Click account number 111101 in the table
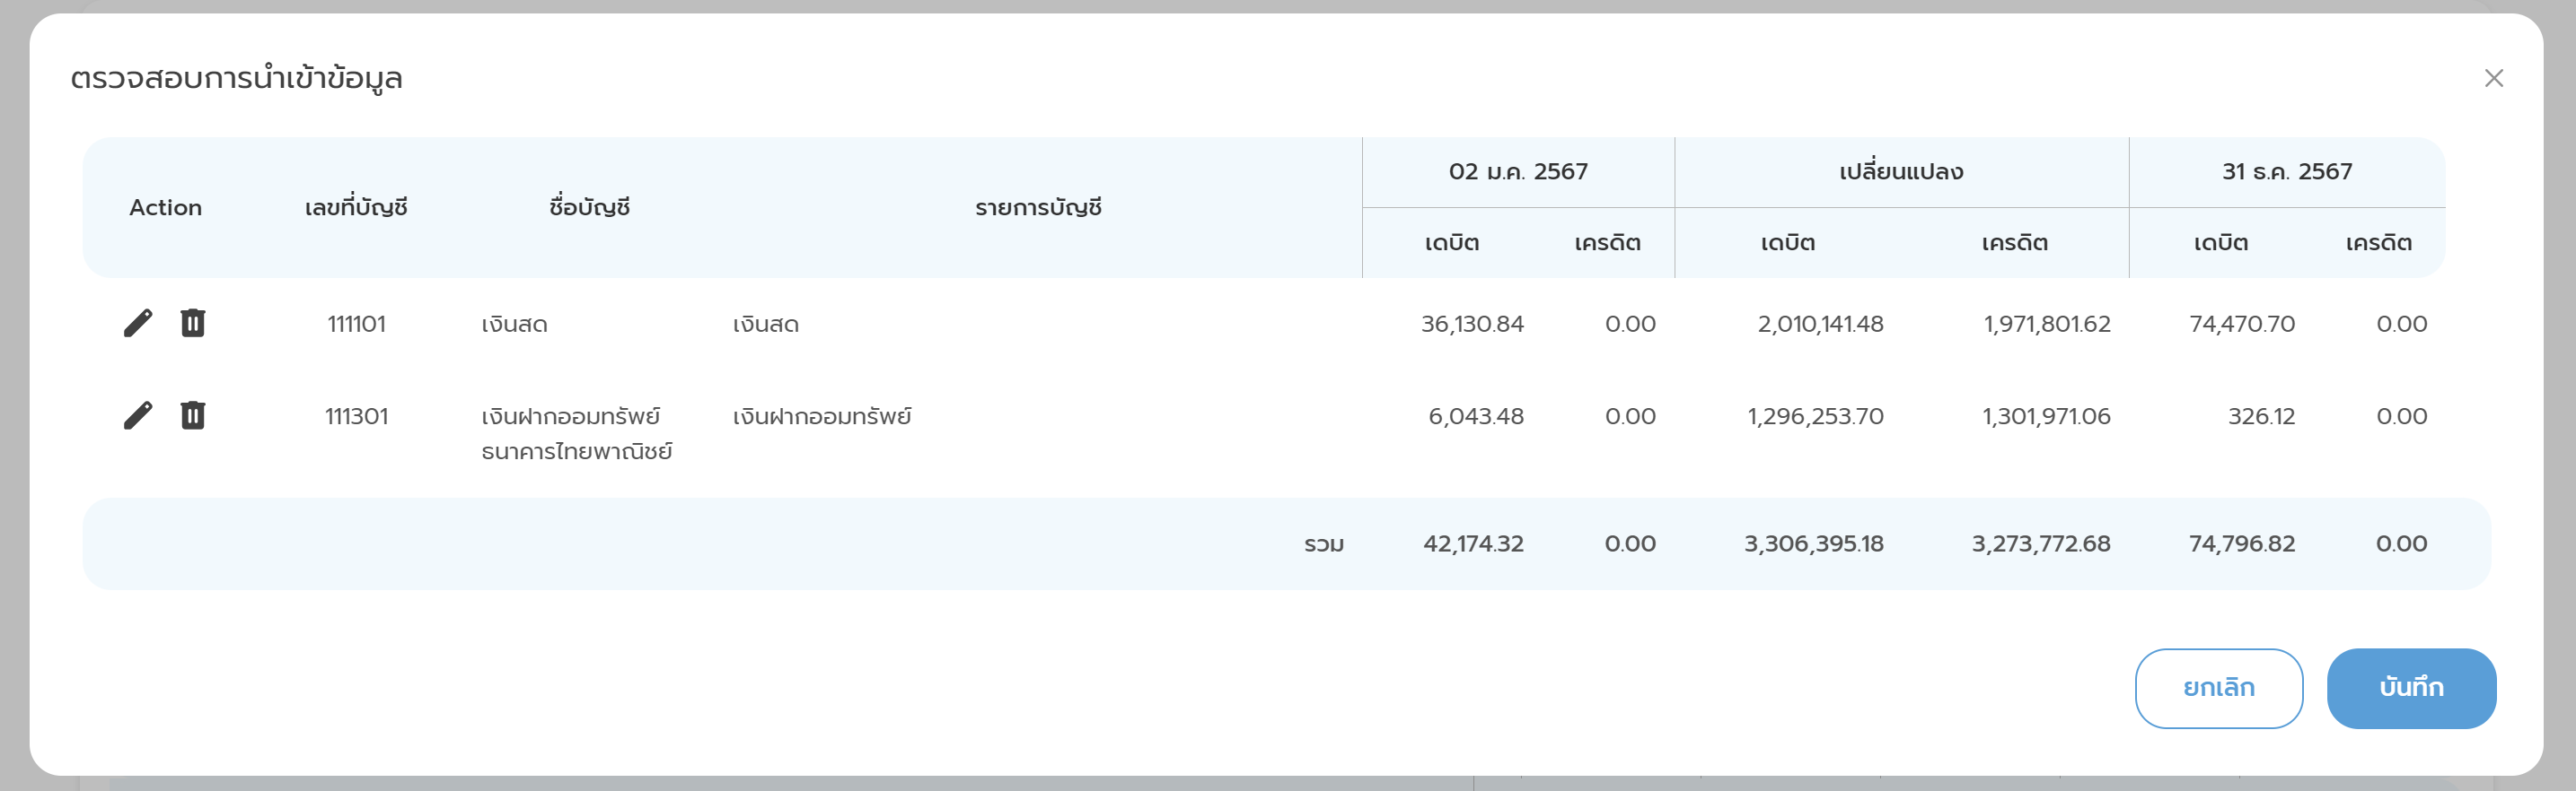Viewport: 2576px width, 791px height. click(356, 325)
